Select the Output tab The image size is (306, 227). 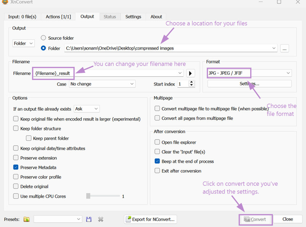[87, 16]
